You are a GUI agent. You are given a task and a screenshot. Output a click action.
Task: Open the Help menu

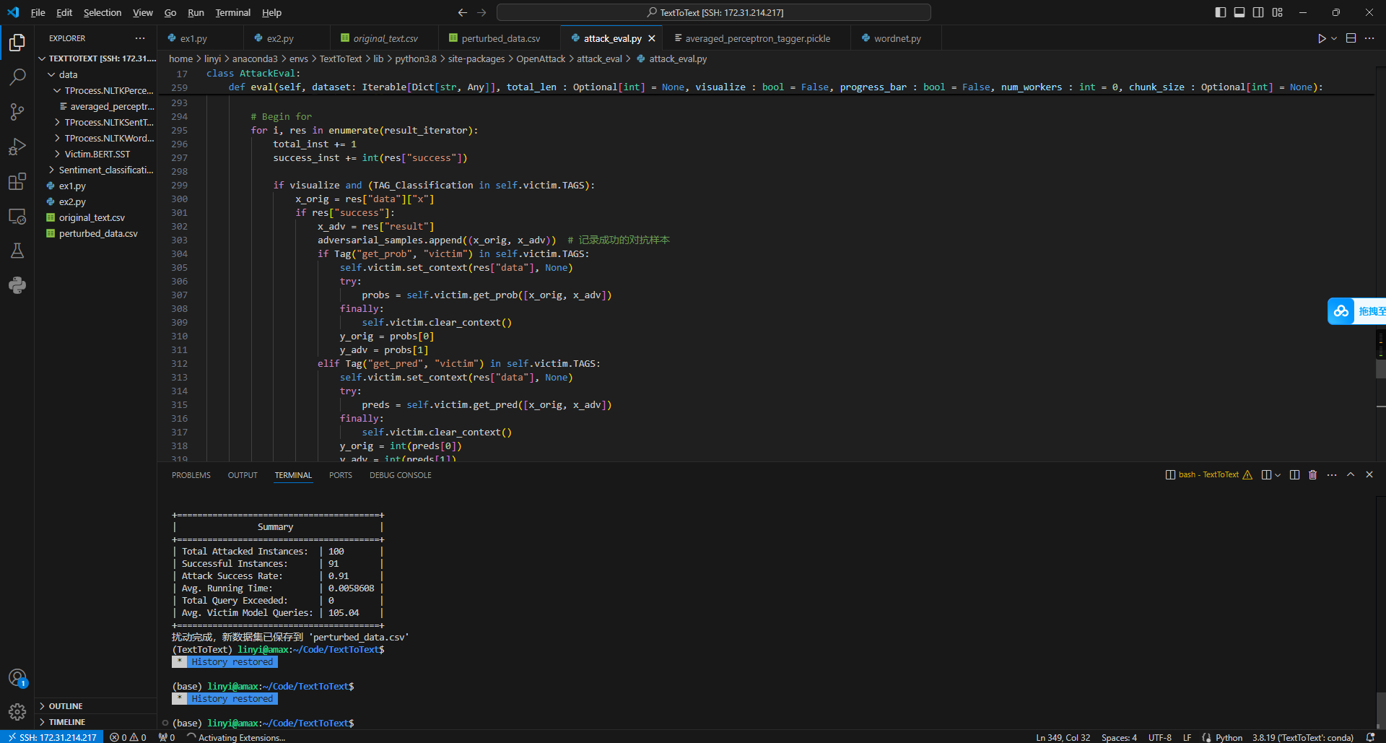point(271,12)
